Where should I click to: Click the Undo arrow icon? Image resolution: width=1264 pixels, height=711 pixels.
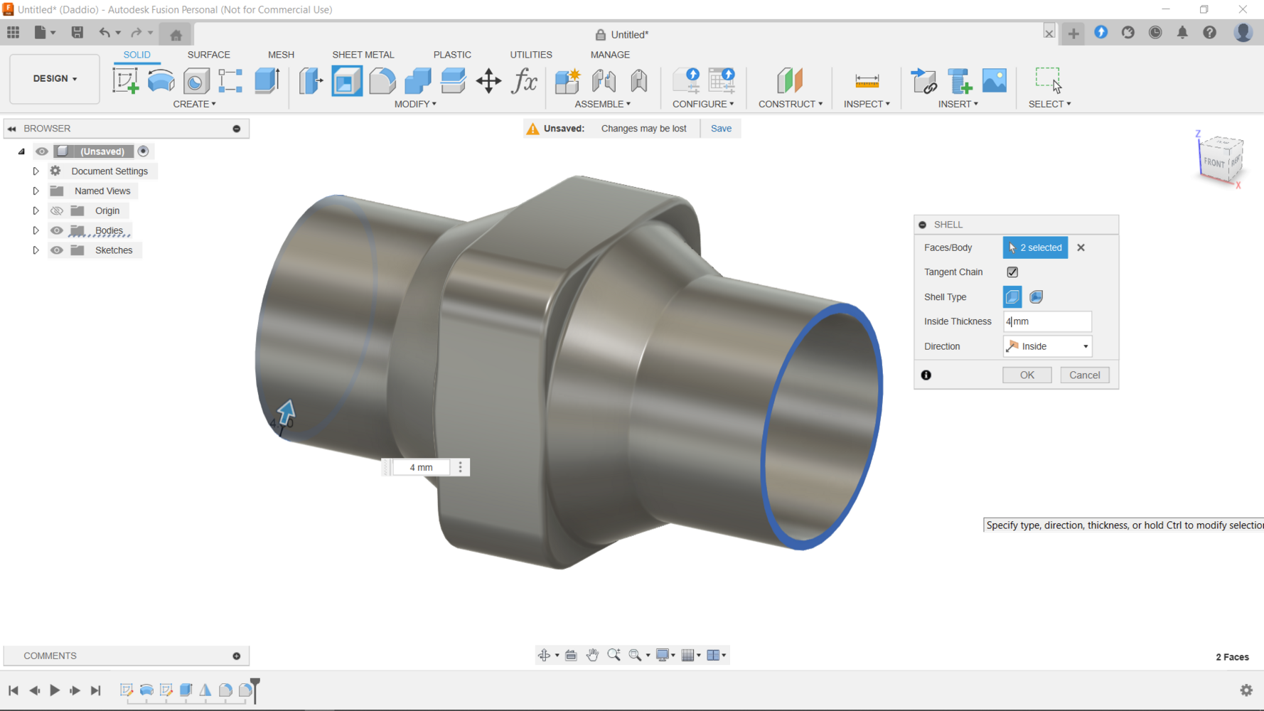(105, 33)
